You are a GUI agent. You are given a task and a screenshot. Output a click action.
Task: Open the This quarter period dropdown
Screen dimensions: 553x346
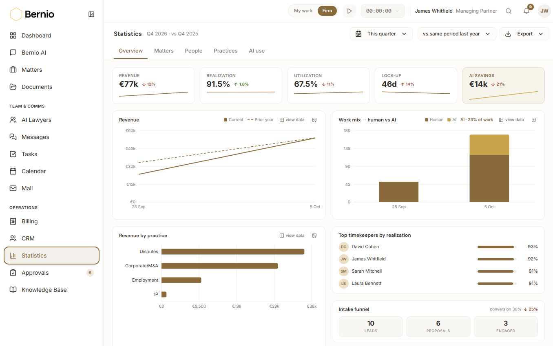pyautogui.click(x=381, y=34)
